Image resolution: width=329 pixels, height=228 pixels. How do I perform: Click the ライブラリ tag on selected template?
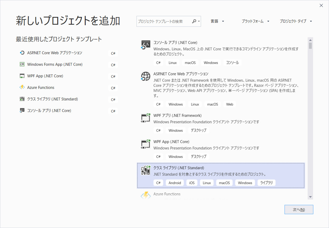point(266,183)
